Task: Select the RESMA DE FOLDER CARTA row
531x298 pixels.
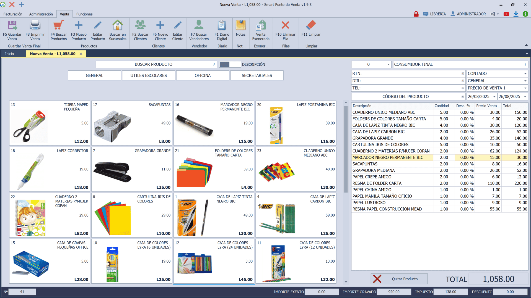Action: 439,183
